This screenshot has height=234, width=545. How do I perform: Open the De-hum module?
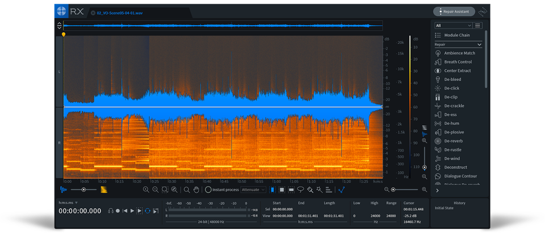tap(451, 123)
